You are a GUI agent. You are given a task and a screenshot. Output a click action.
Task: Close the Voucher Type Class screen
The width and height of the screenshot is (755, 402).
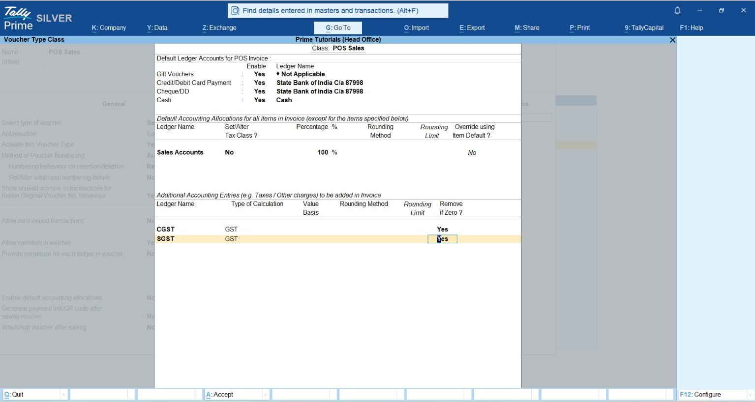(672, 40)
